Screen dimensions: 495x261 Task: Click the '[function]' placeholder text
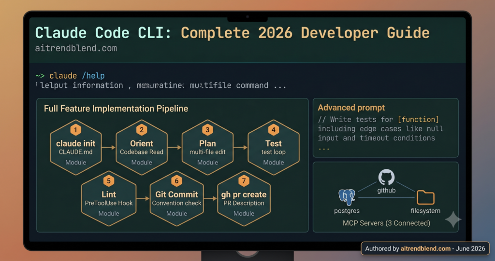[x=418, y=120]
